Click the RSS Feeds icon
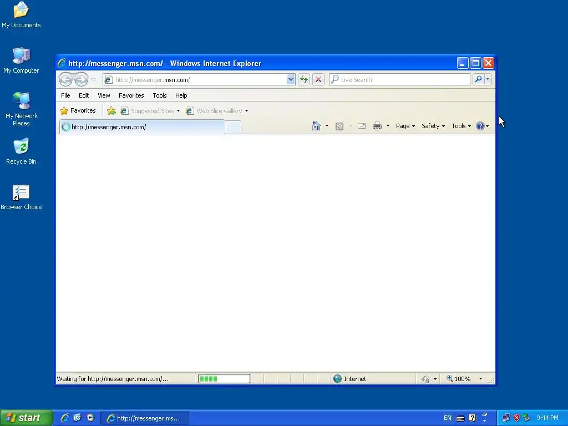The image size is (568, 426). pos(339,126)
